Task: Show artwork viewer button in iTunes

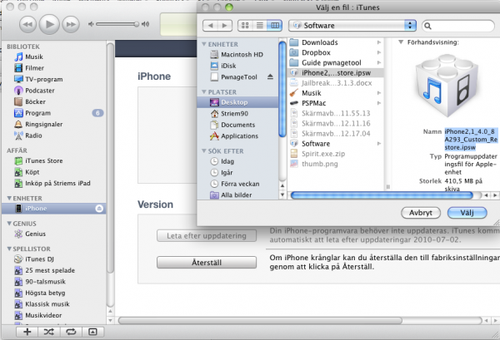Action: [92, 332]
